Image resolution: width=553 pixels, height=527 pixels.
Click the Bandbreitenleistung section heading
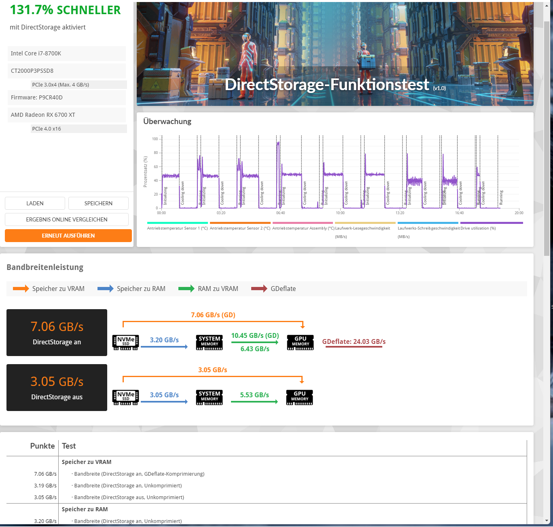(45, 267)
